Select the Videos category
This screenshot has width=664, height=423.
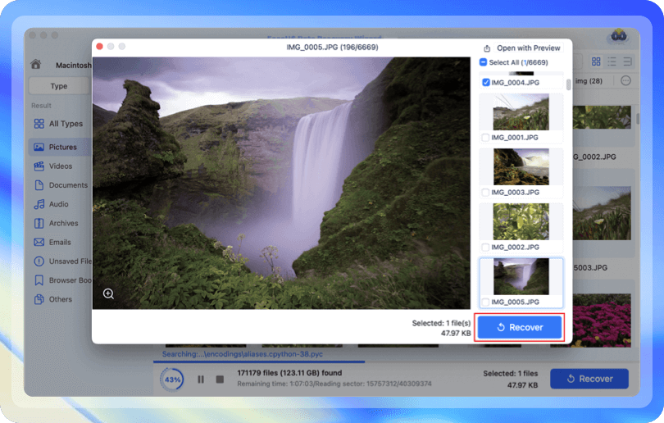61,166
